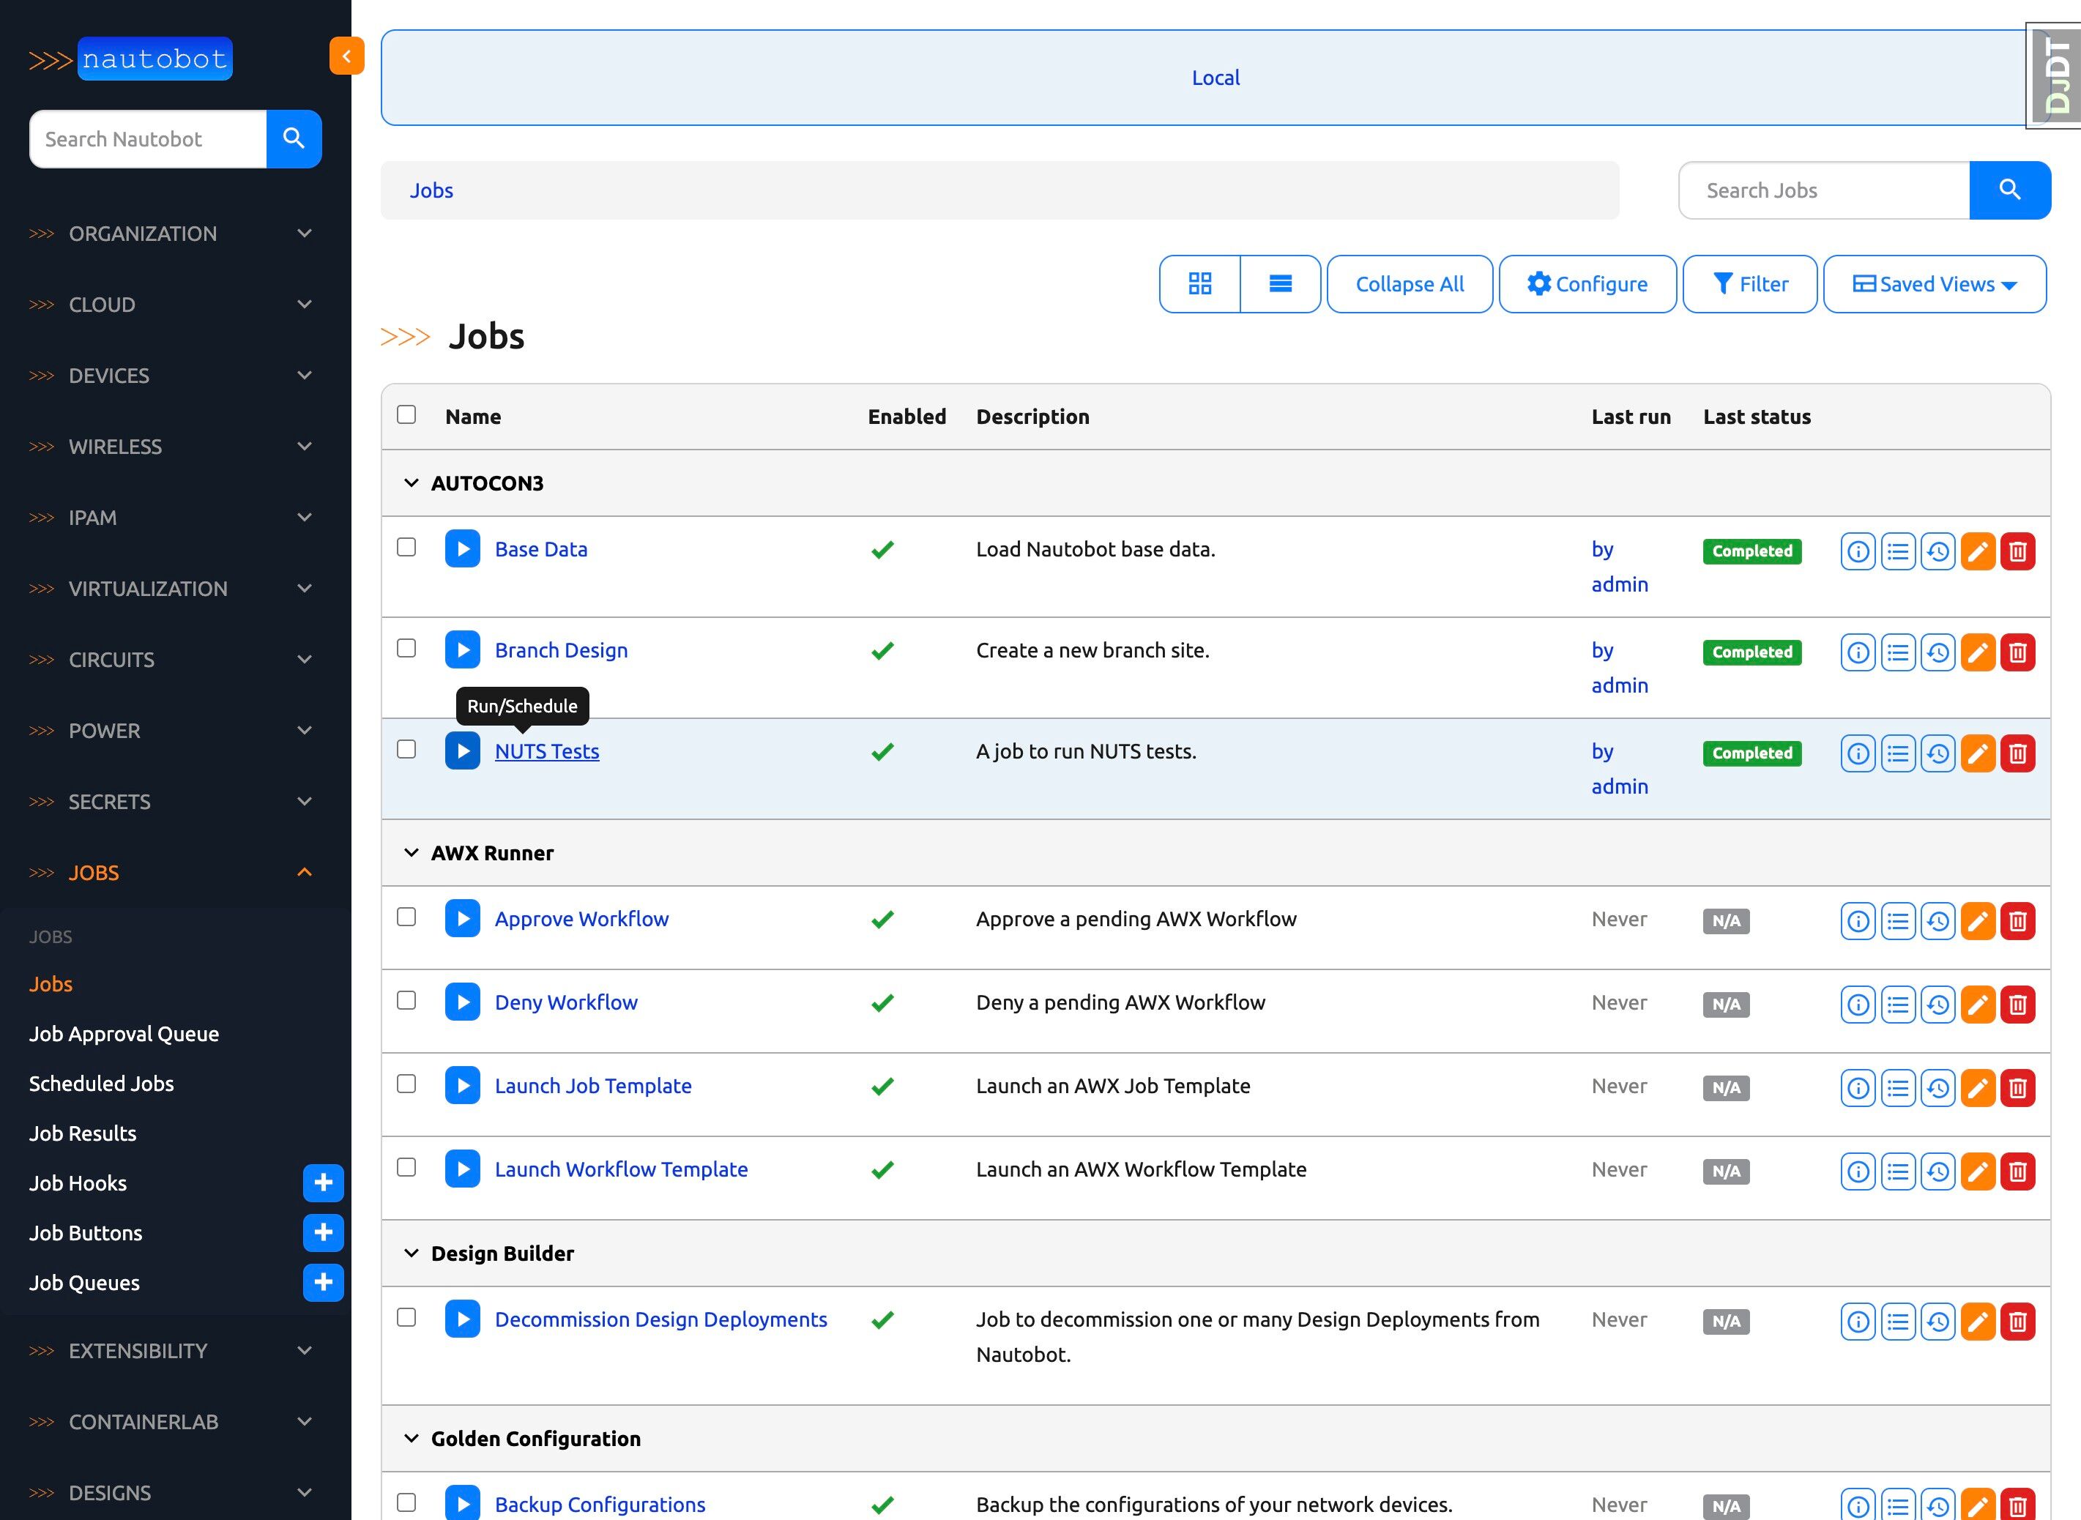2081x1520 pixels.
Task: Switch to tile view layout
Action: (1199, 283)
